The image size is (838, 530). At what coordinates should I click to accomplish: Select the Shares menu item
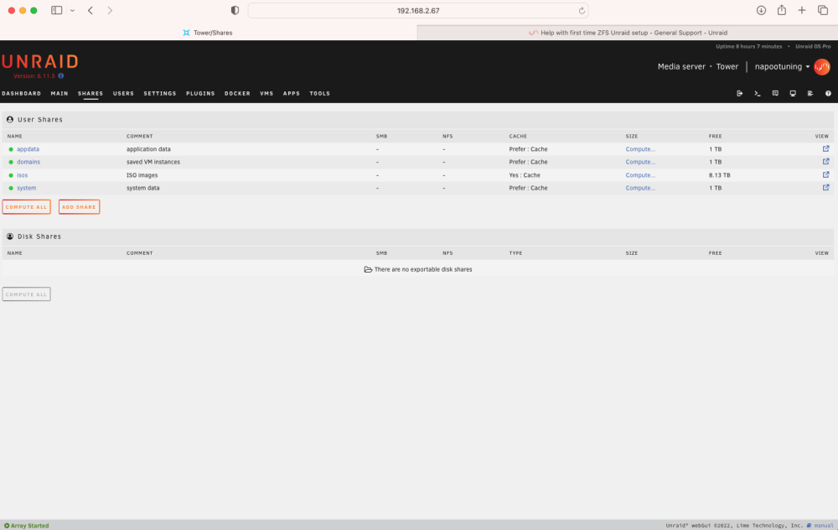(91, 94)
